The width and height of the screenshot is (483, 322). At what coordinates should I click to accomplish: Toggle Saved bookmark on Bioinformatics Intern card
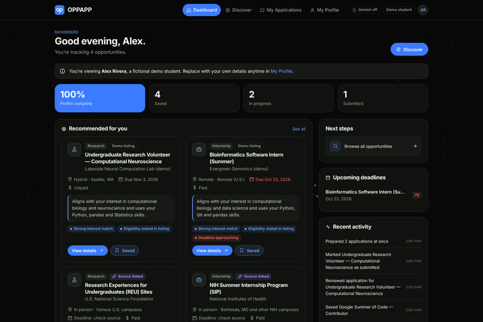(x=249, y=251)
